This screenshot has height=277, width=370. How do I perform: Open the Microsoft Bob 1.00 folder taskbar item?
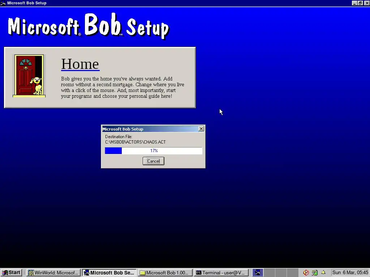click(165, 273)
